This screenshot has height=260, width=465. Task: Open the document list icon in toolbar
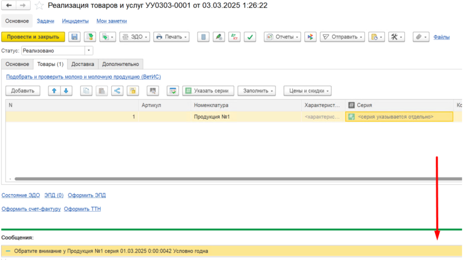click(203, 37)
